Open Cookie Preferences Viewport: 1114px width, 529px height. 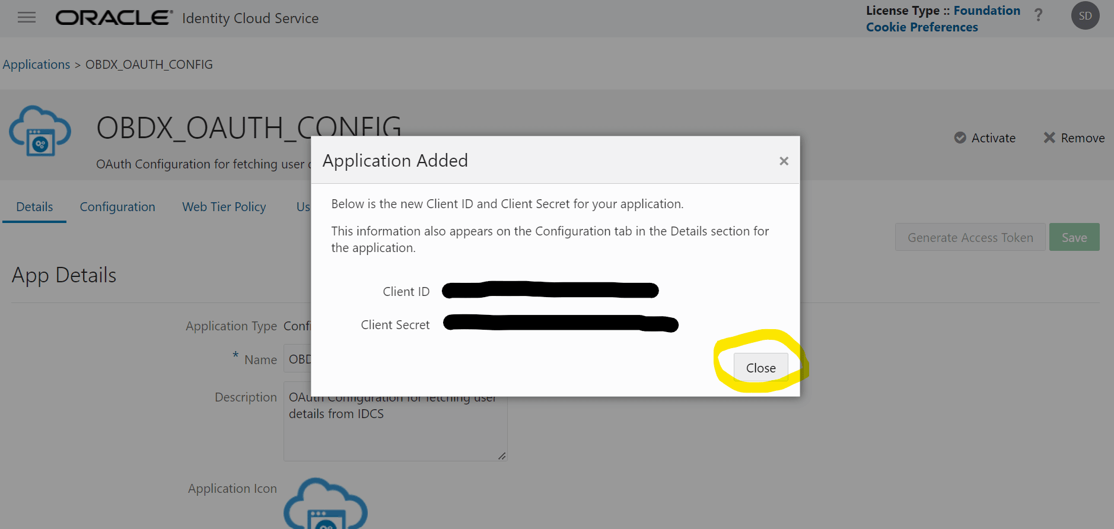coord(922,27)
